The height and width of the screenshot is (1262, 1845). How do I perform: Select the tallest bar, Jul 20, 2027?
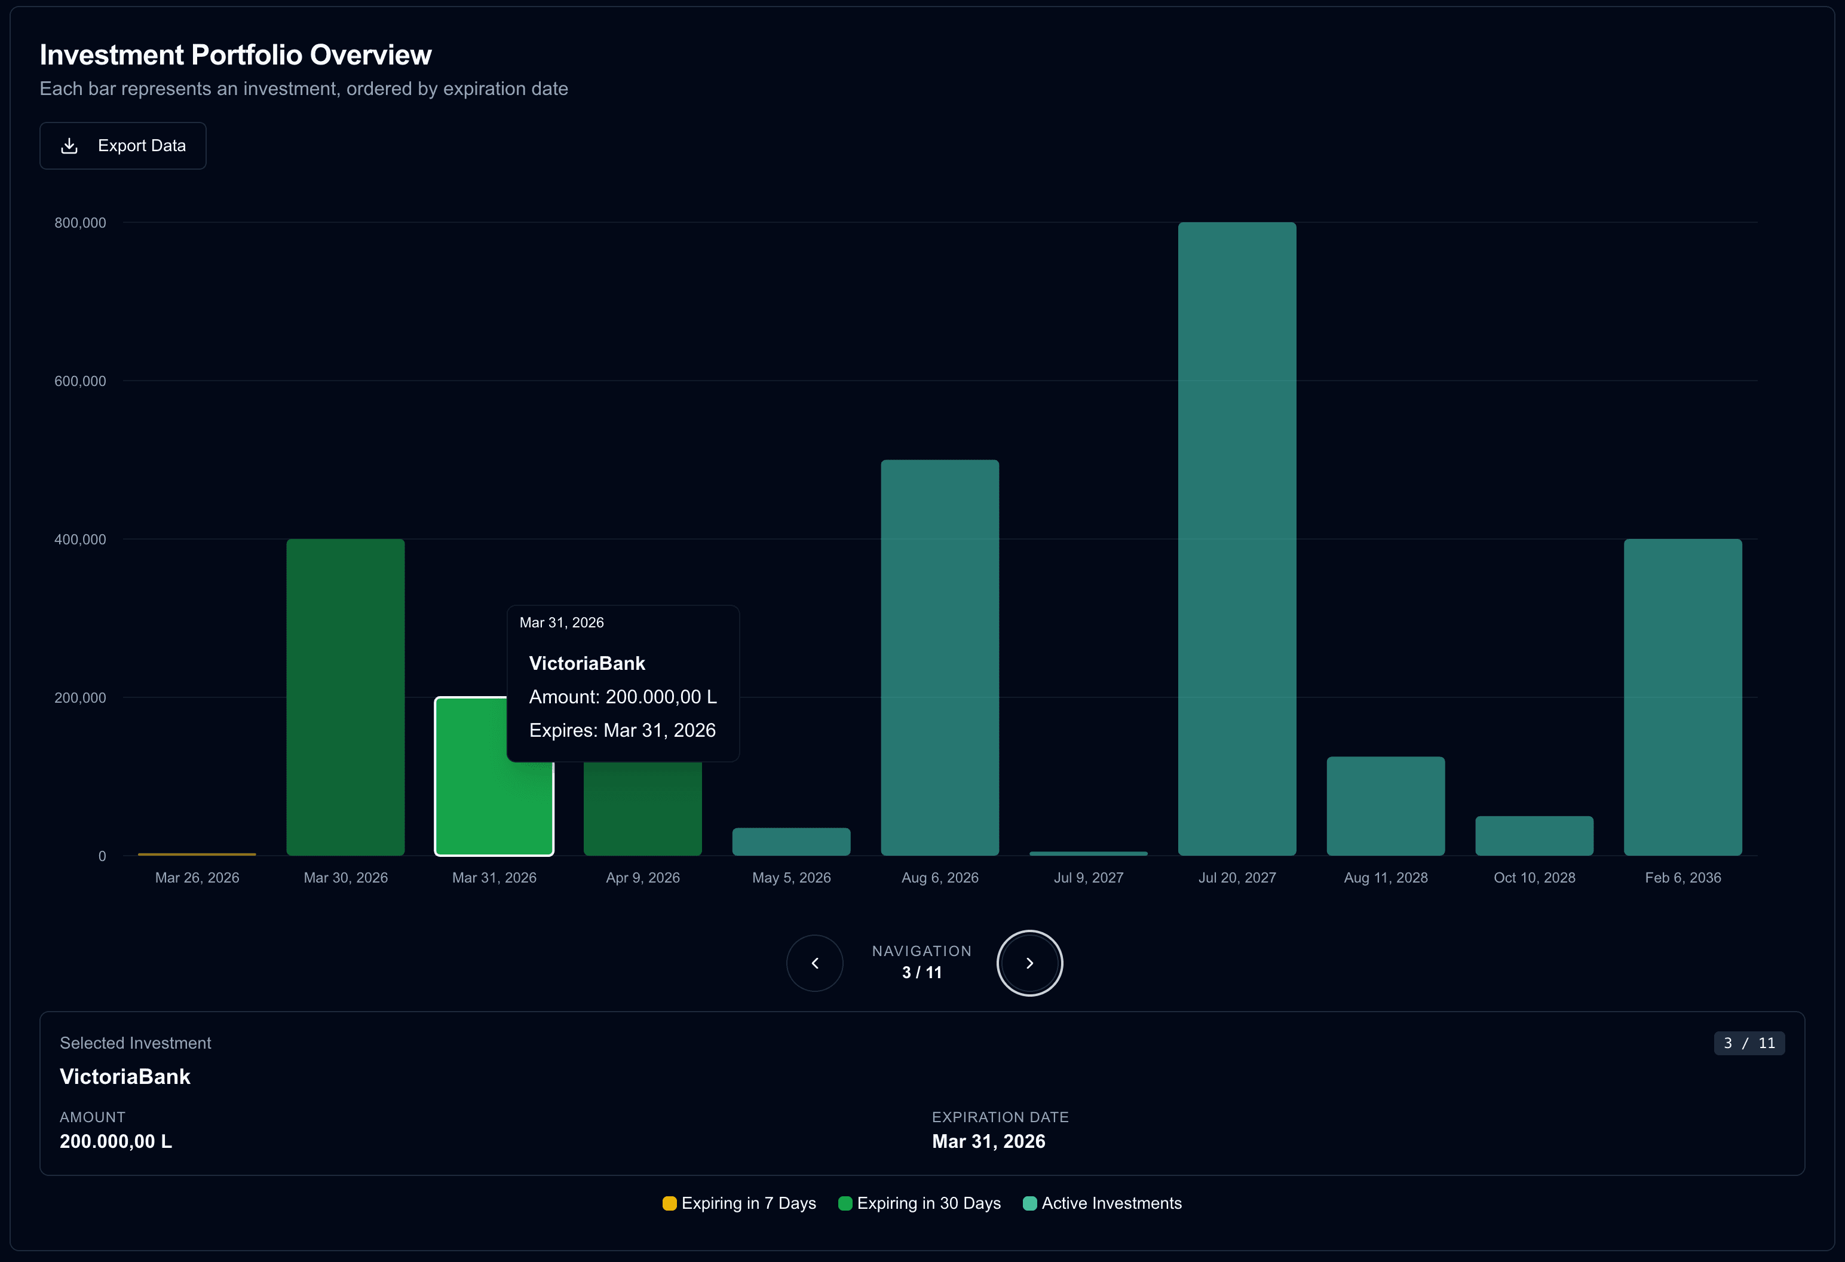tap(1237, 539)
